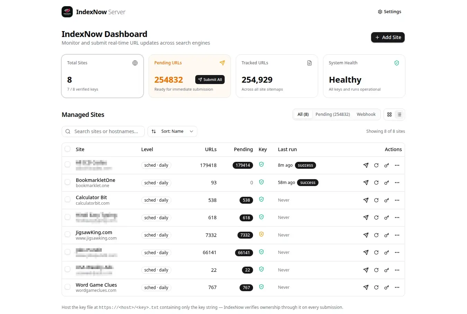Click the Calculator Bit site name
Screen dimensions: 467x314
point(91,197)
